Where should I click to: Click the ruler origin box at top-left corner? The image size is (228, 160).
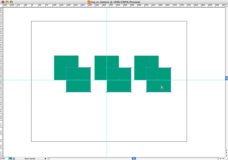(1, 5)
